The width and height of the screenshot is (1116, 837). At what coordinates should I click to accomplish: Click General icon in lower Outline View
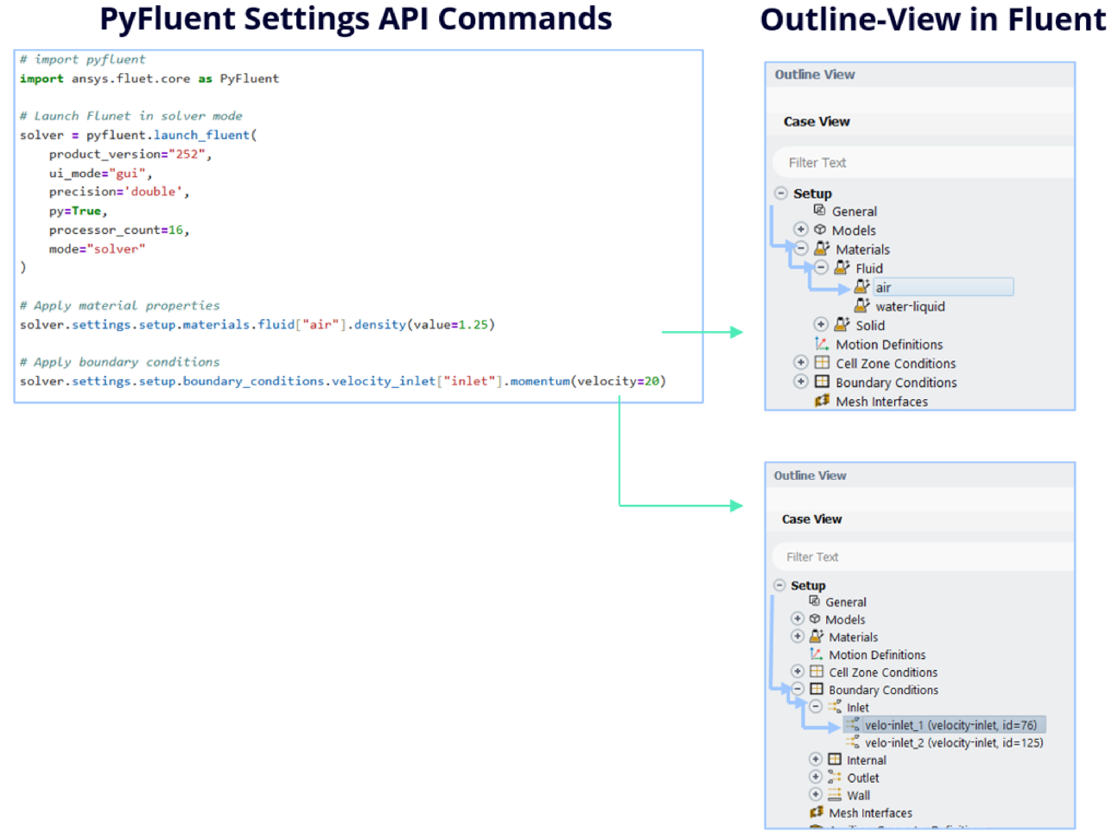pos(814,600)
